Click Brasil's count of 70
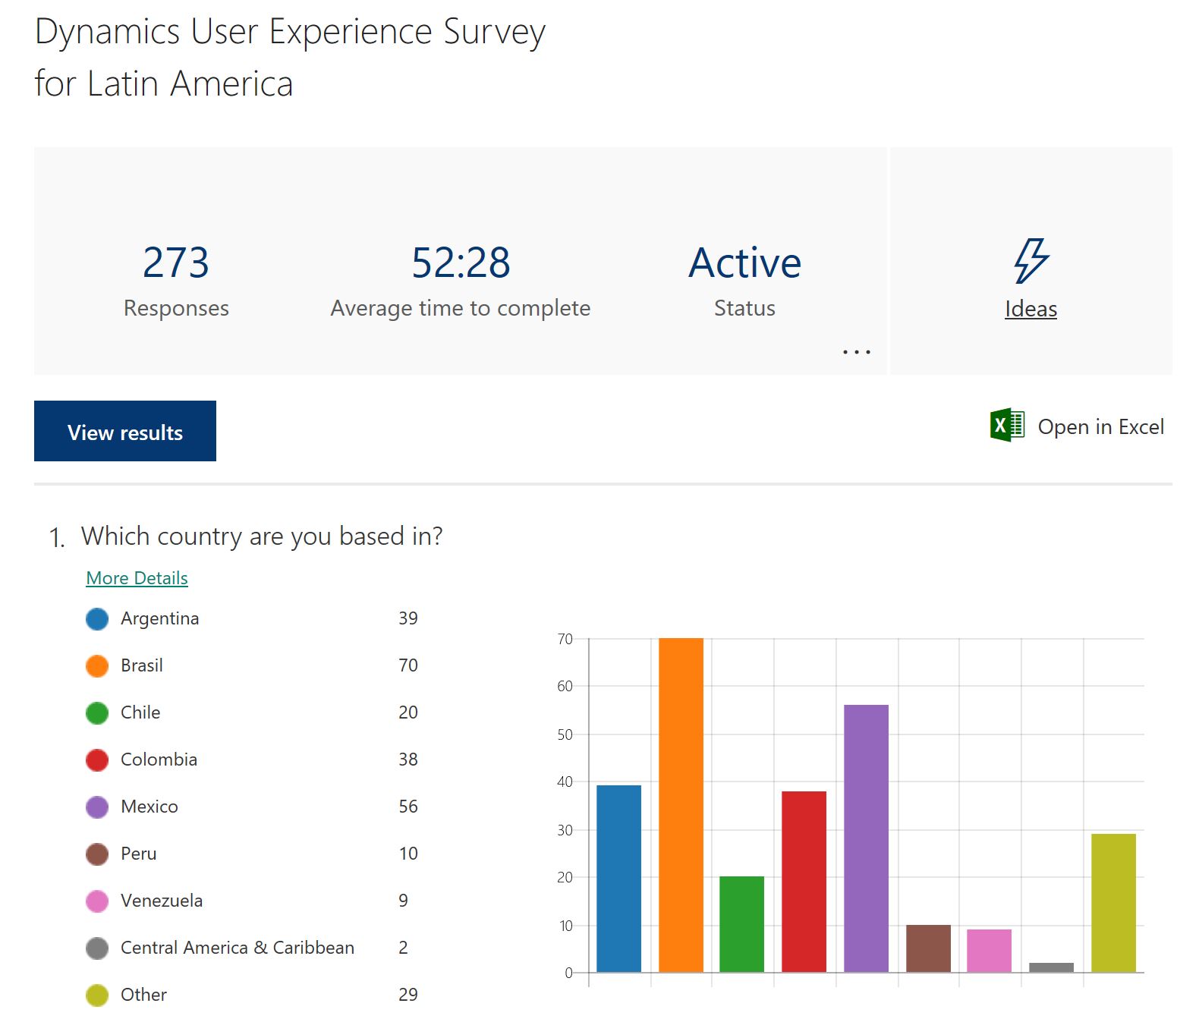The height and width of the screenshot is (1019, 1199). [408, 665]
